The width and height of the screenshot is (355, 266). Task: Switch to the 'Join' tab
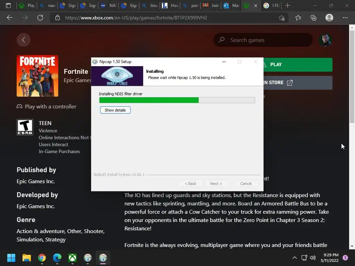211,6
